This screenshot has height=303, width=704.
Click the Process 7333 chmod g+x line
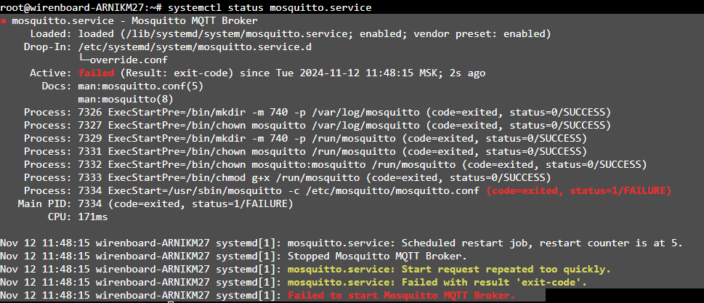coord(288,178)
